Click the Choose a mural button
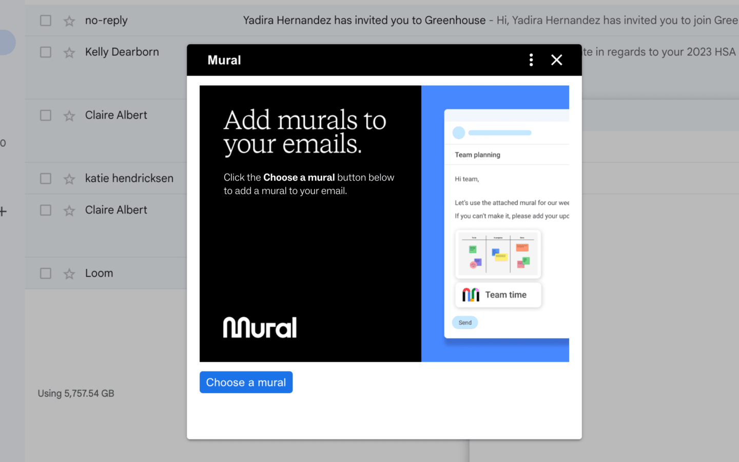Image resolution: width=739 pixels, height=462 pixels. 246,382
